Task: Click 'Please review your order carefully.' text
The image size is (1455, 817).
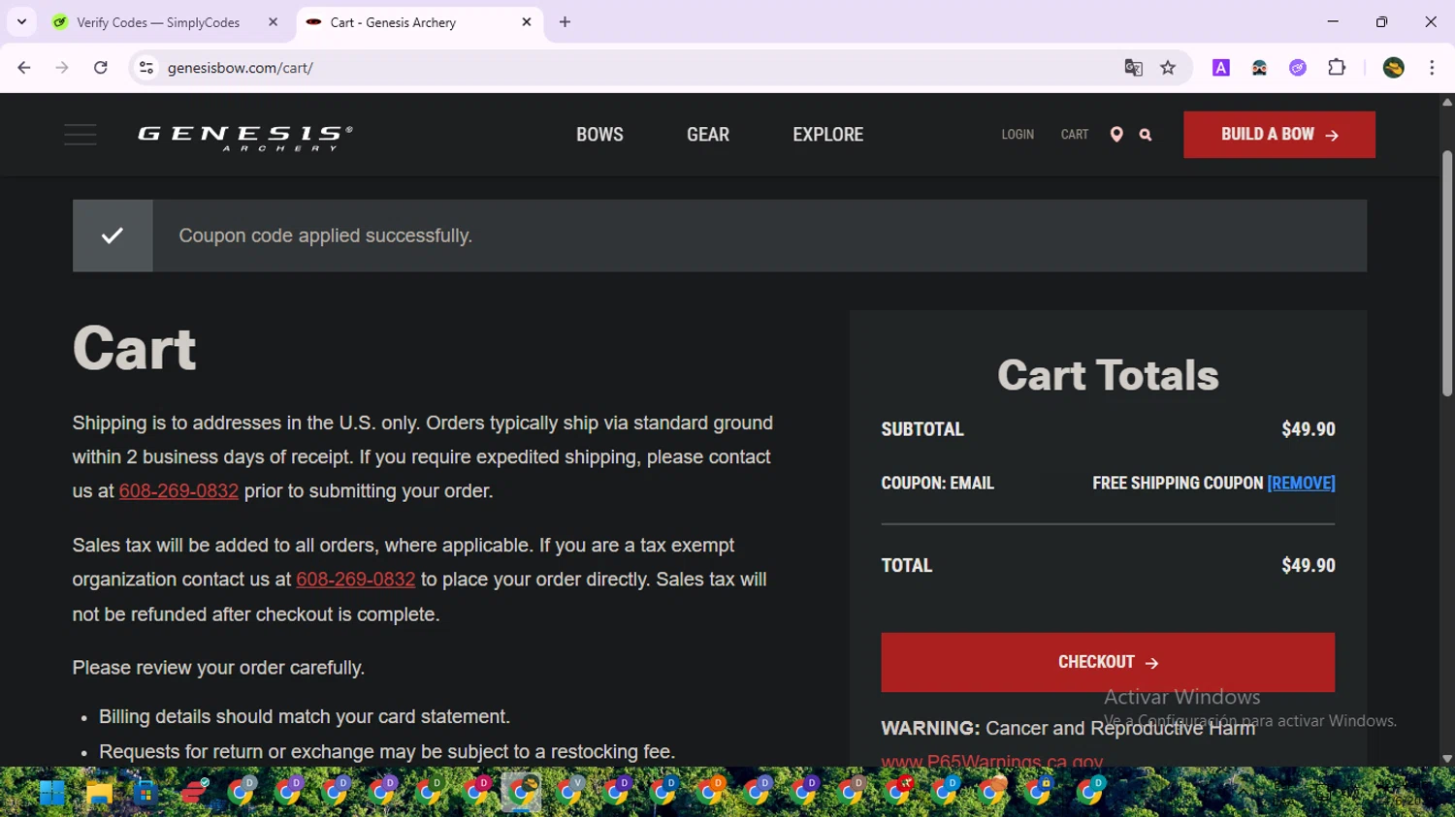Action: (218, 668)
